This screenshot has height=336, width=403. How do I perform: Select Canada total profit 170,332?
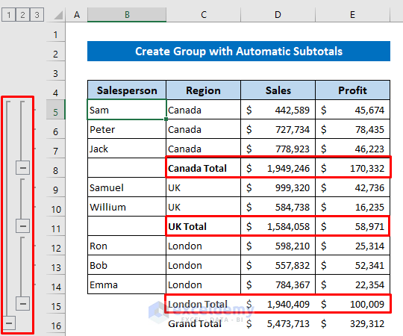tap(352, 168)
